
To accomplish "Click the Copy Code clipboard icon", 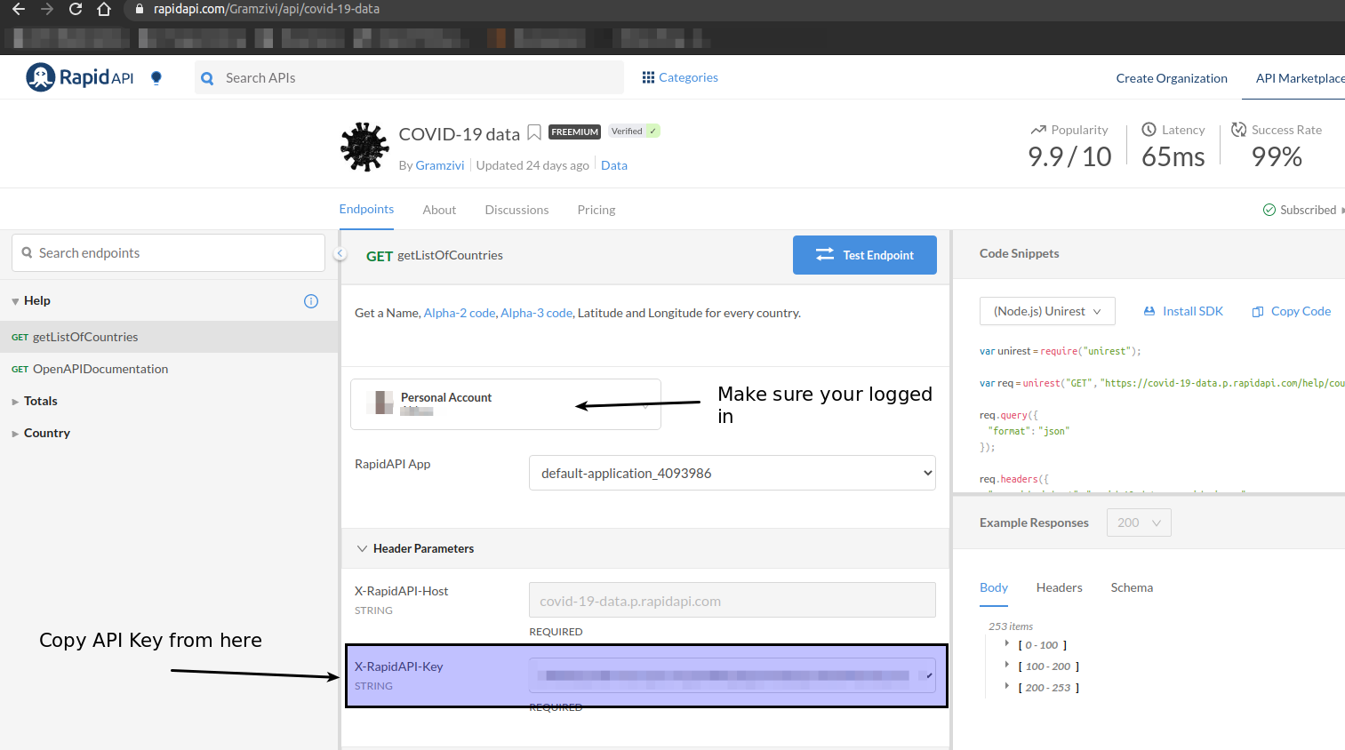I will 1258,312.
